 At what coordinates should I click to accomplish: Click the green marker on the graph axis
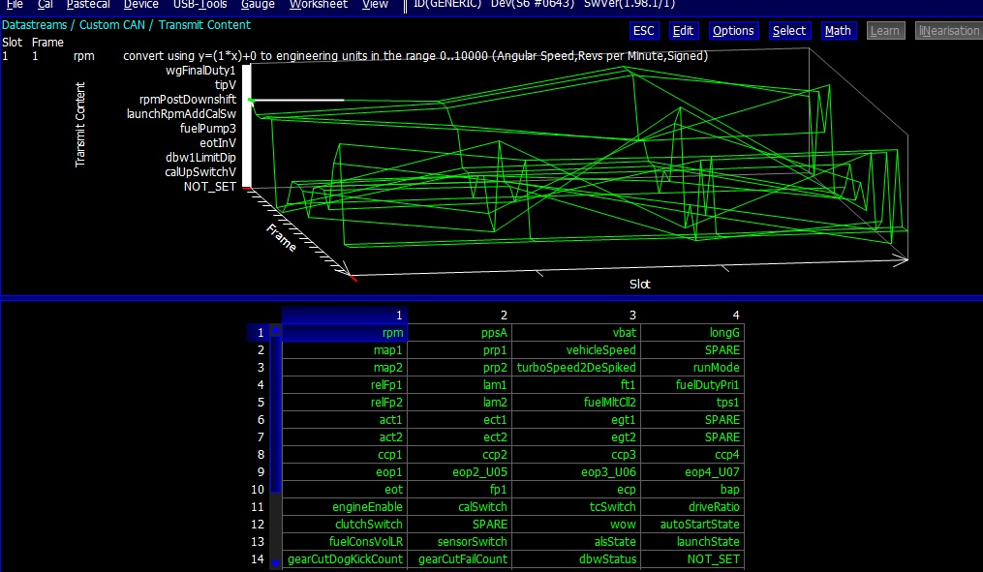251,100
